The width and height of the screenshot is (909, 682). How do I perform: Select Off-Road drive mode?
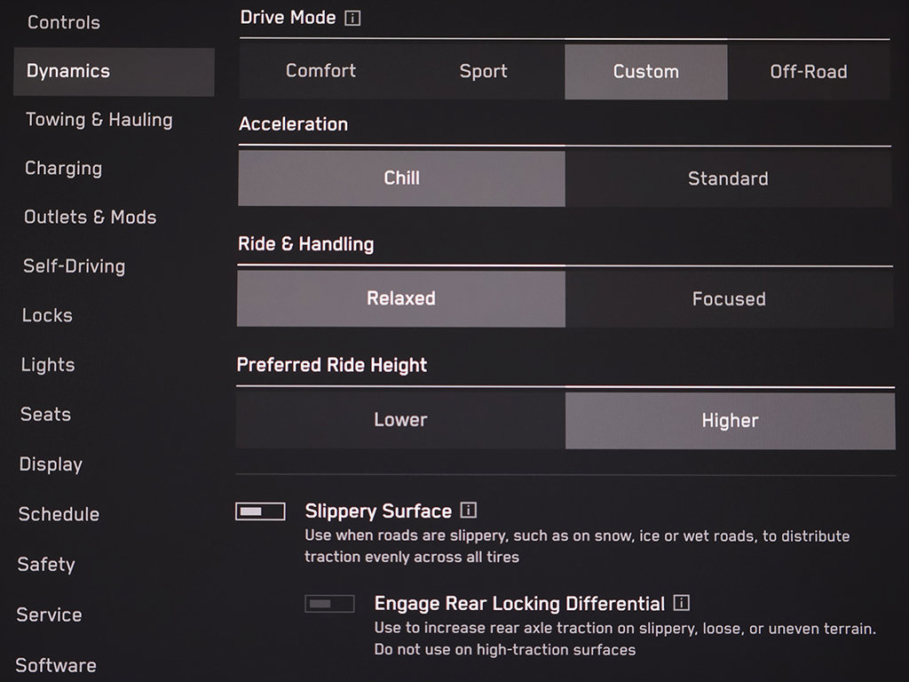point(809,72)
